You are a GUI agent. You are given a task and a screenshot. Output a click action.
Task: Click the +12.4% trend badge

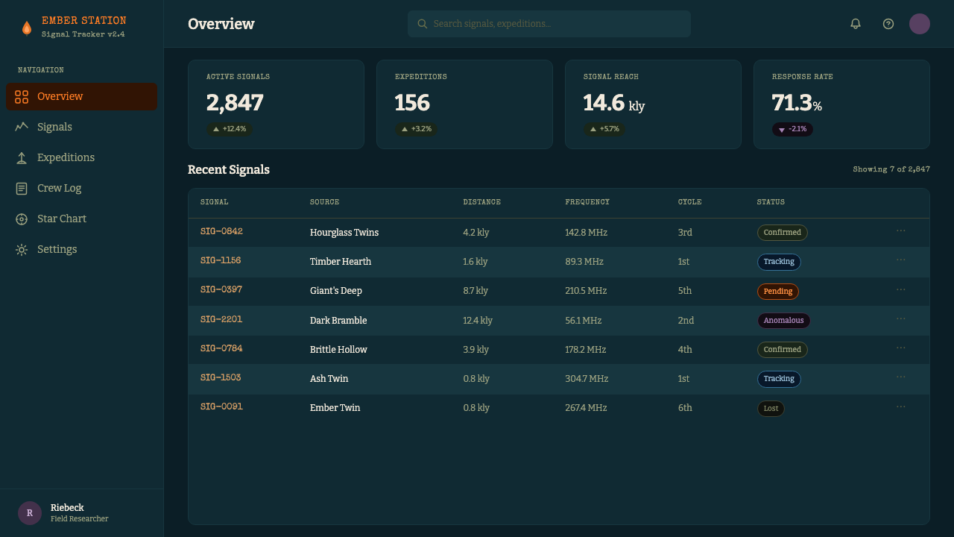click(230, 129)
